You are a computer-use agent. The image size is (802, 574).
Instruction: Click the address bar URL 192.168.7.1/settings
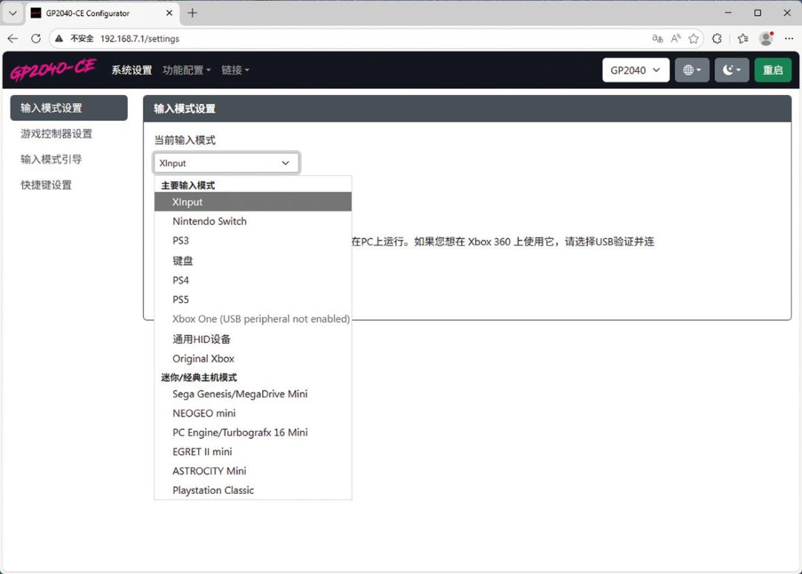(x=140, y=39)
